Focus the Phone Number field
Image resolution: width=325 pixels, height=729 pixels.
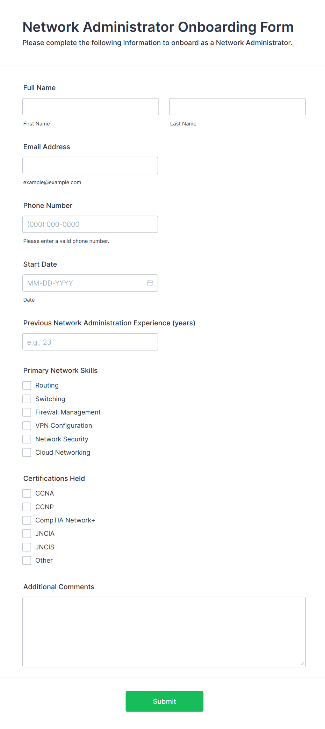click(90, 224)
